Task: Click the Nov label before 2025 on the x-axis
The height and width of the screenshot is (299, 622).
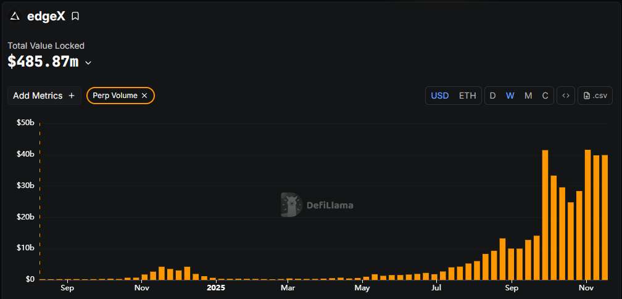Action: tap(142, 287)
